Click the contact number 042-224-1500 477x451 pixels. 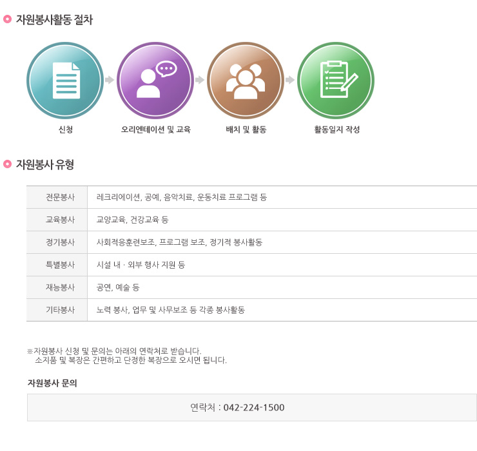coord(254,408)
